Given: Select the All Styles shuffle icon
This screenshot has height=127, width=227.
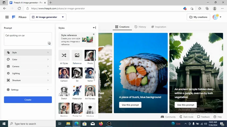Looking at the screenshot, I should point(64,55).
